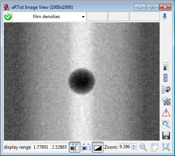Click the aRTist app icon in title bar
Screen dimensions: 175x156
[x=7, y=7]
